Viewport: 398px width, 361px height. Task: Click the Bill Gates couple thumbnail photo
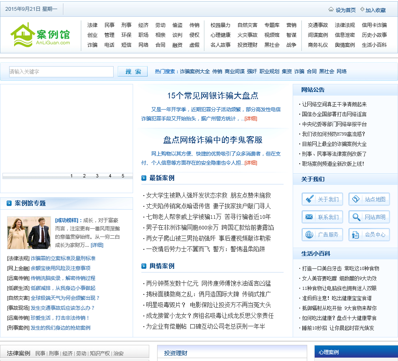click(x=29, y=233)
